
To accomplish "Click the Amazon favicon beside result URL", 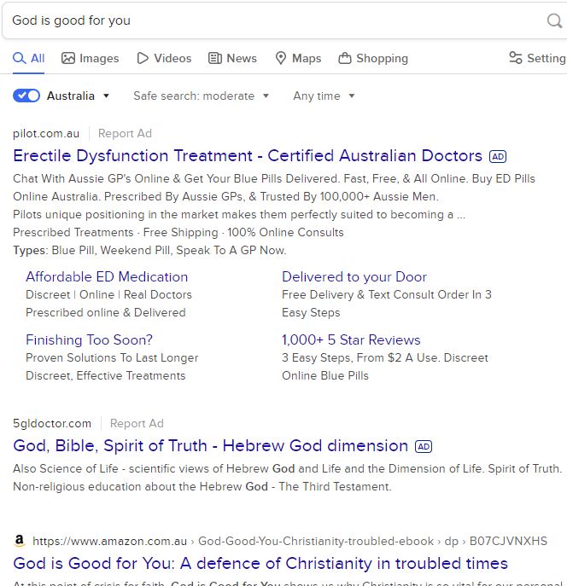I will (x=19, y=541).
